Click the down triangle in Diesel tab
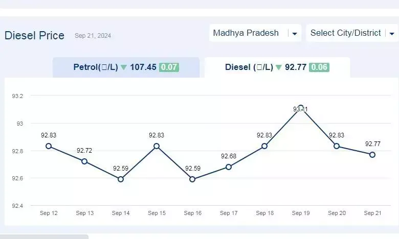Screen dimensions: 399x239 [279, 67]
